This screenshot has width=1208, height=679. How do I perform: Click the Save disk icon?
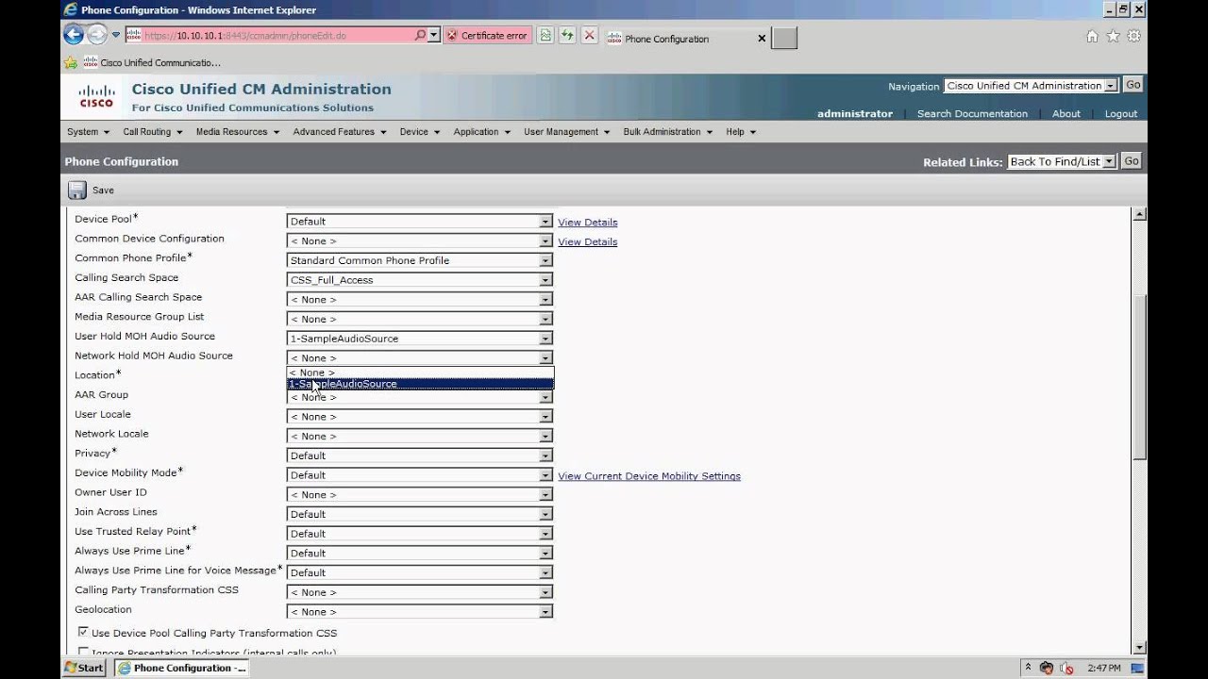77,190
